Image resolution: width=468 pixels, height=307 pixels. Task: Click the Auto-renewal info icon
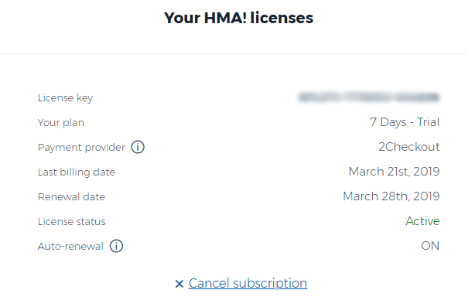[116, 246]
